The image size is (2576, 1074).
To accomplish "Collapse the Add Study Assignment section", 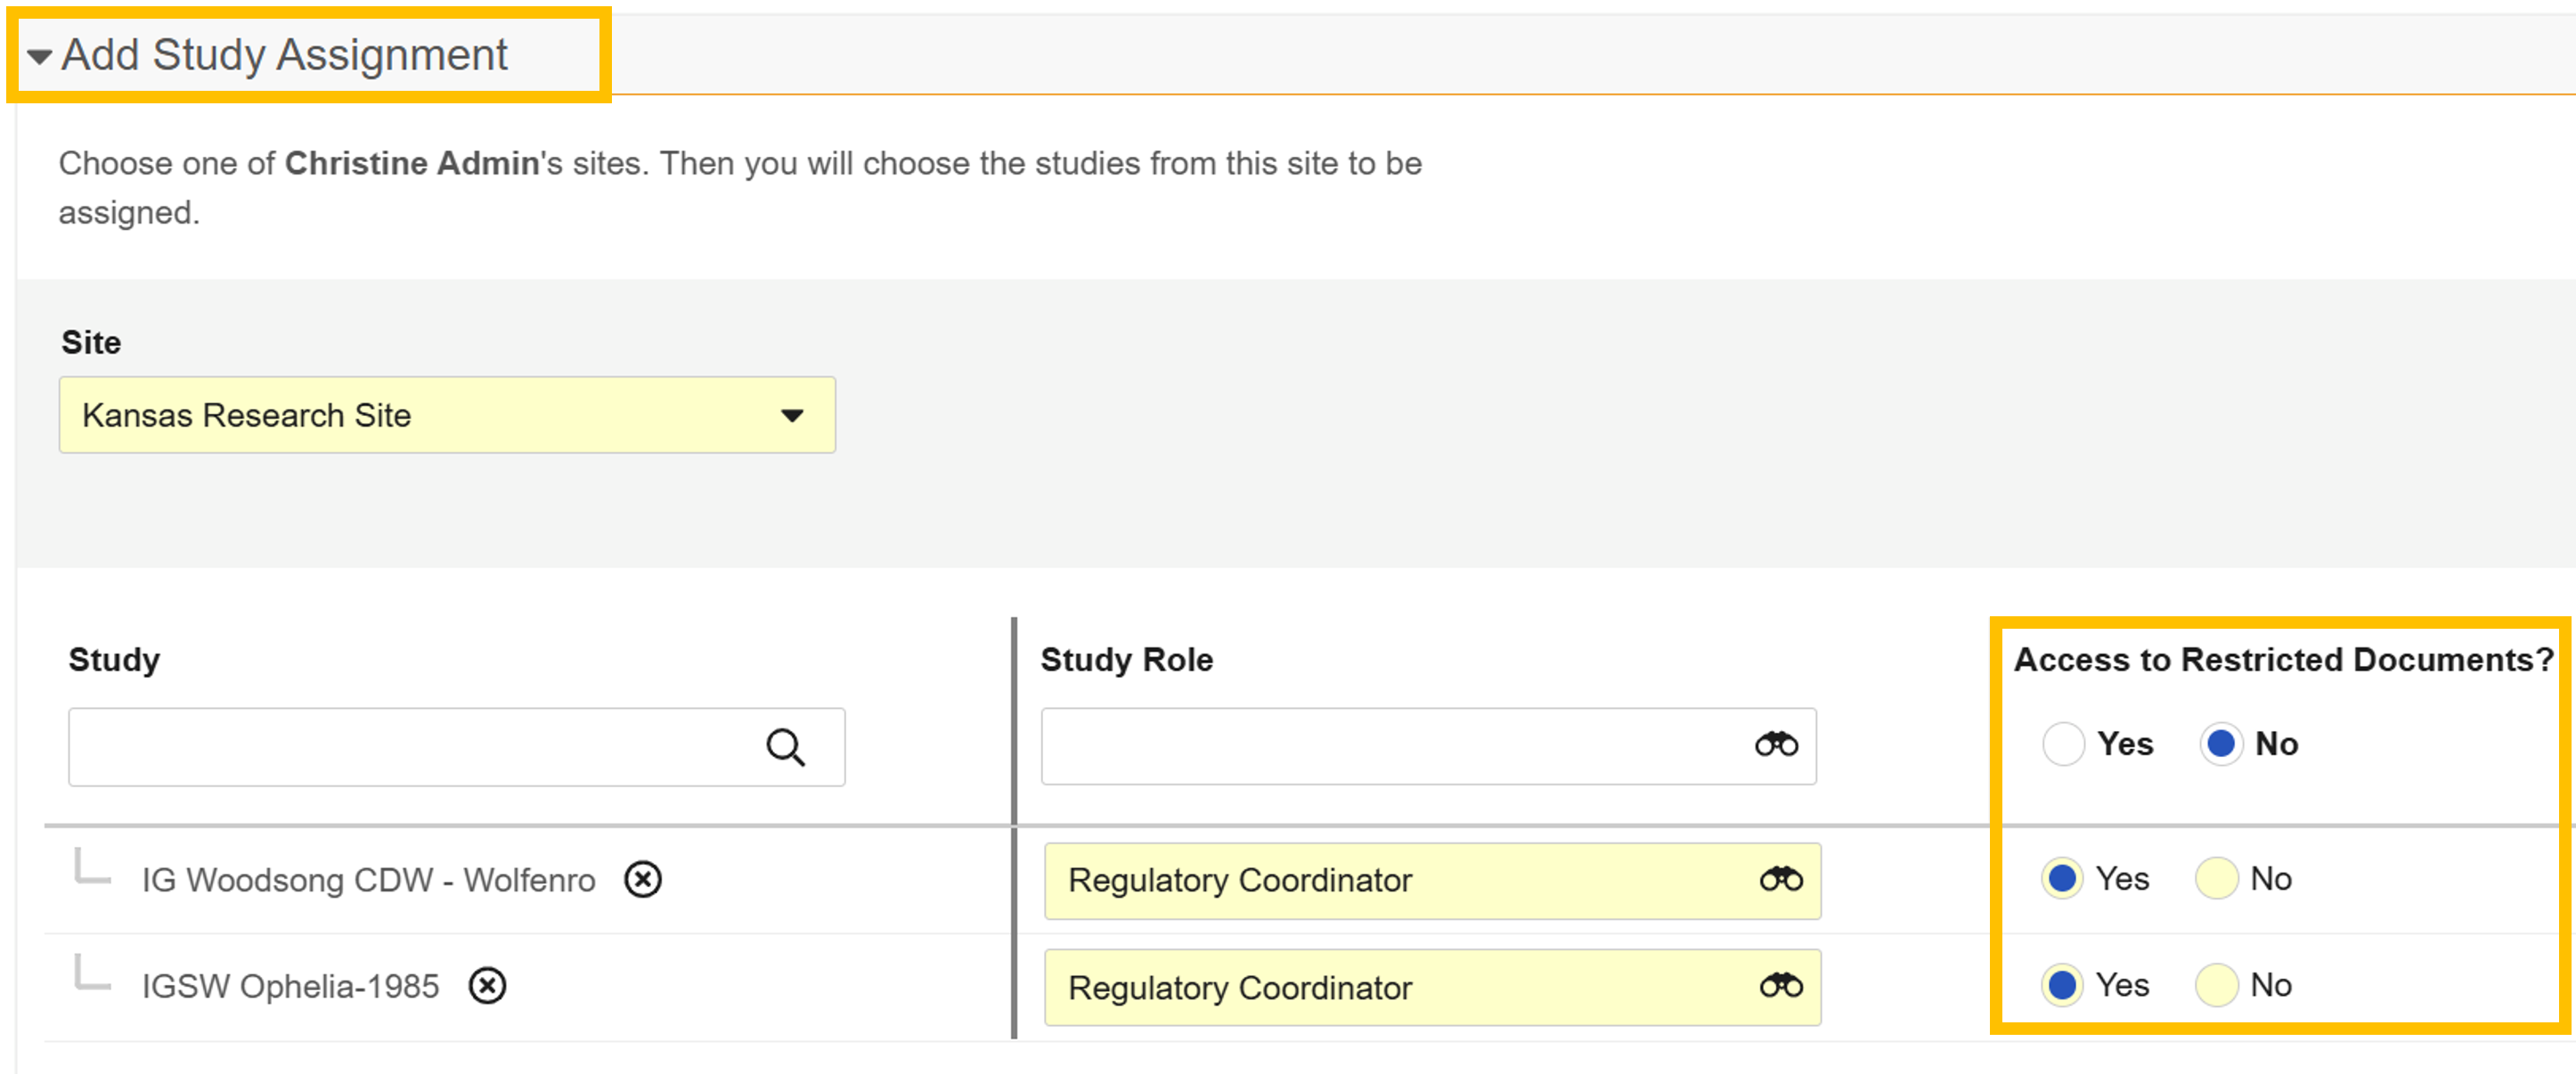I will [x=40, y=57].
